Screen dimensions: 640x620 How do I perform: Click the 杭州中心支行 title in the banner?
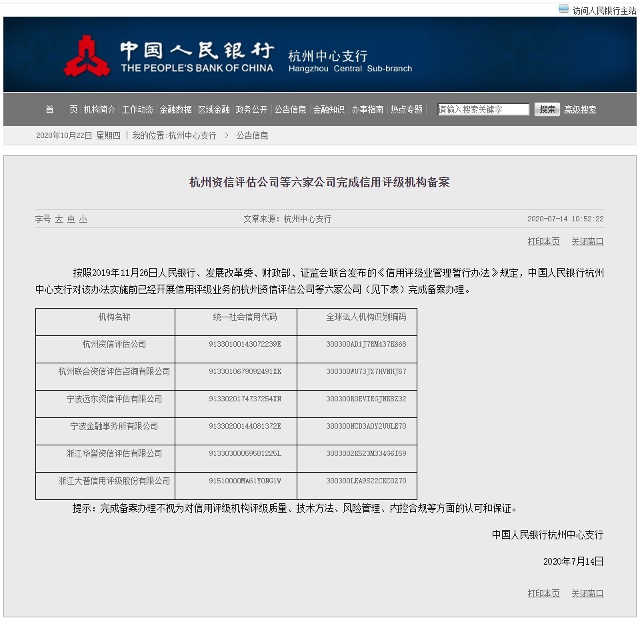pyautogui.click(x=328, y=56)
